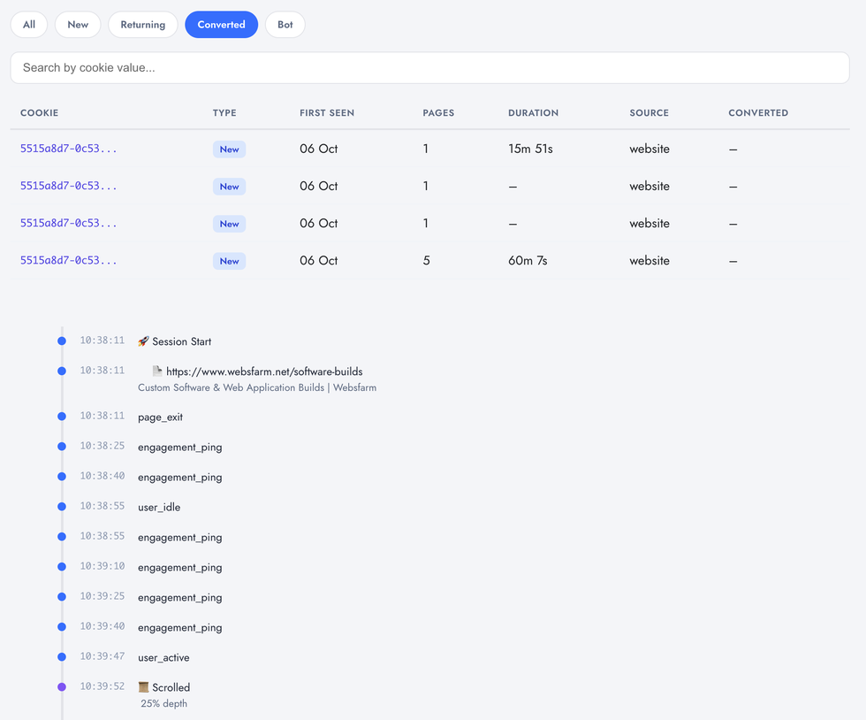
Task: Click the New badge in the 60m 7s row
Action: 229,261
